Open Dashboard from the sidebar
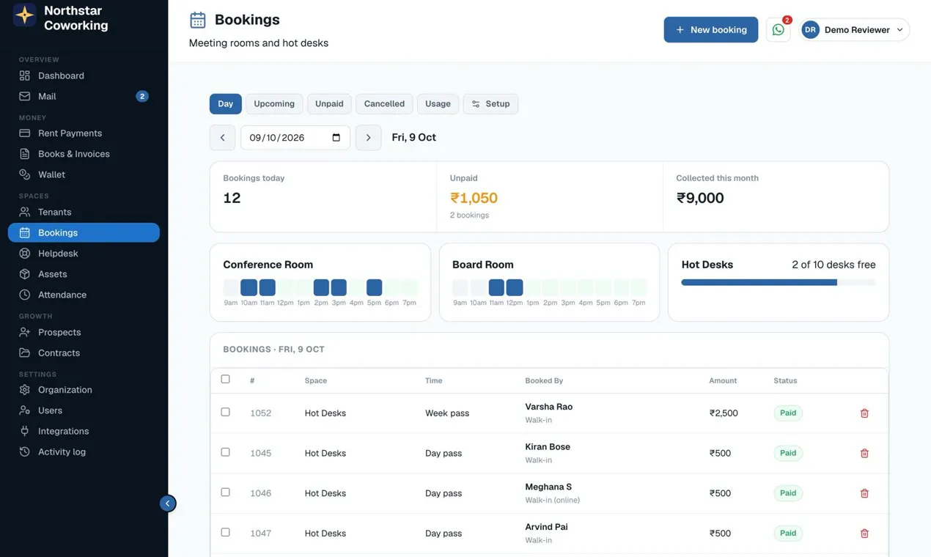Viewport: 931px width, 557px height. (x=84, y=75)
